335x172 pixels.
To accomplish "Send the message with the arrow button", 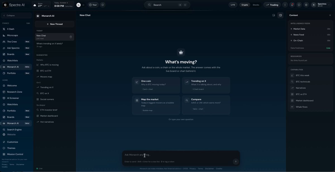I will 236,161.
